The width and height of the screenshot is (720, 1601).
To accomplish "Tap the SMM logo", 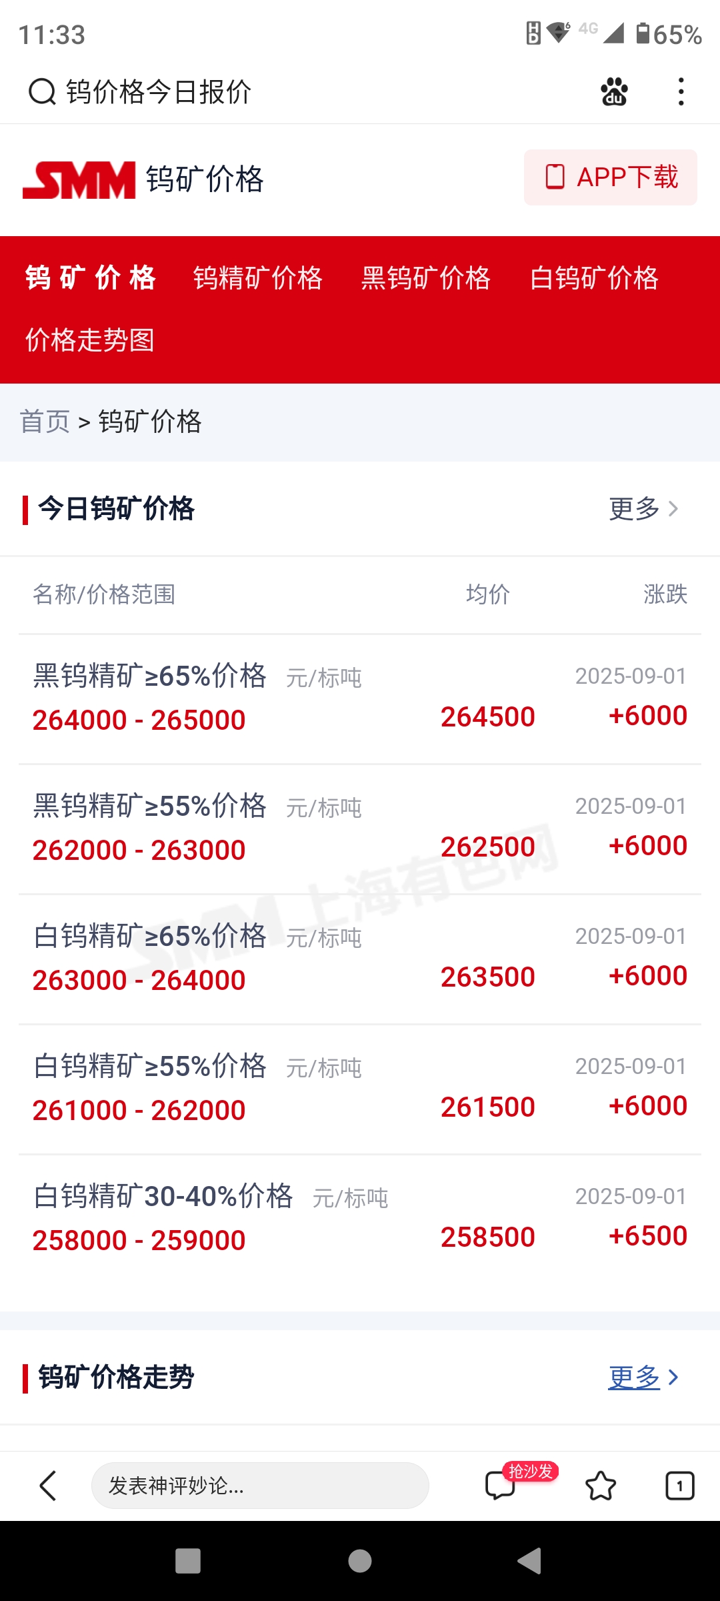I will [79, 180].
